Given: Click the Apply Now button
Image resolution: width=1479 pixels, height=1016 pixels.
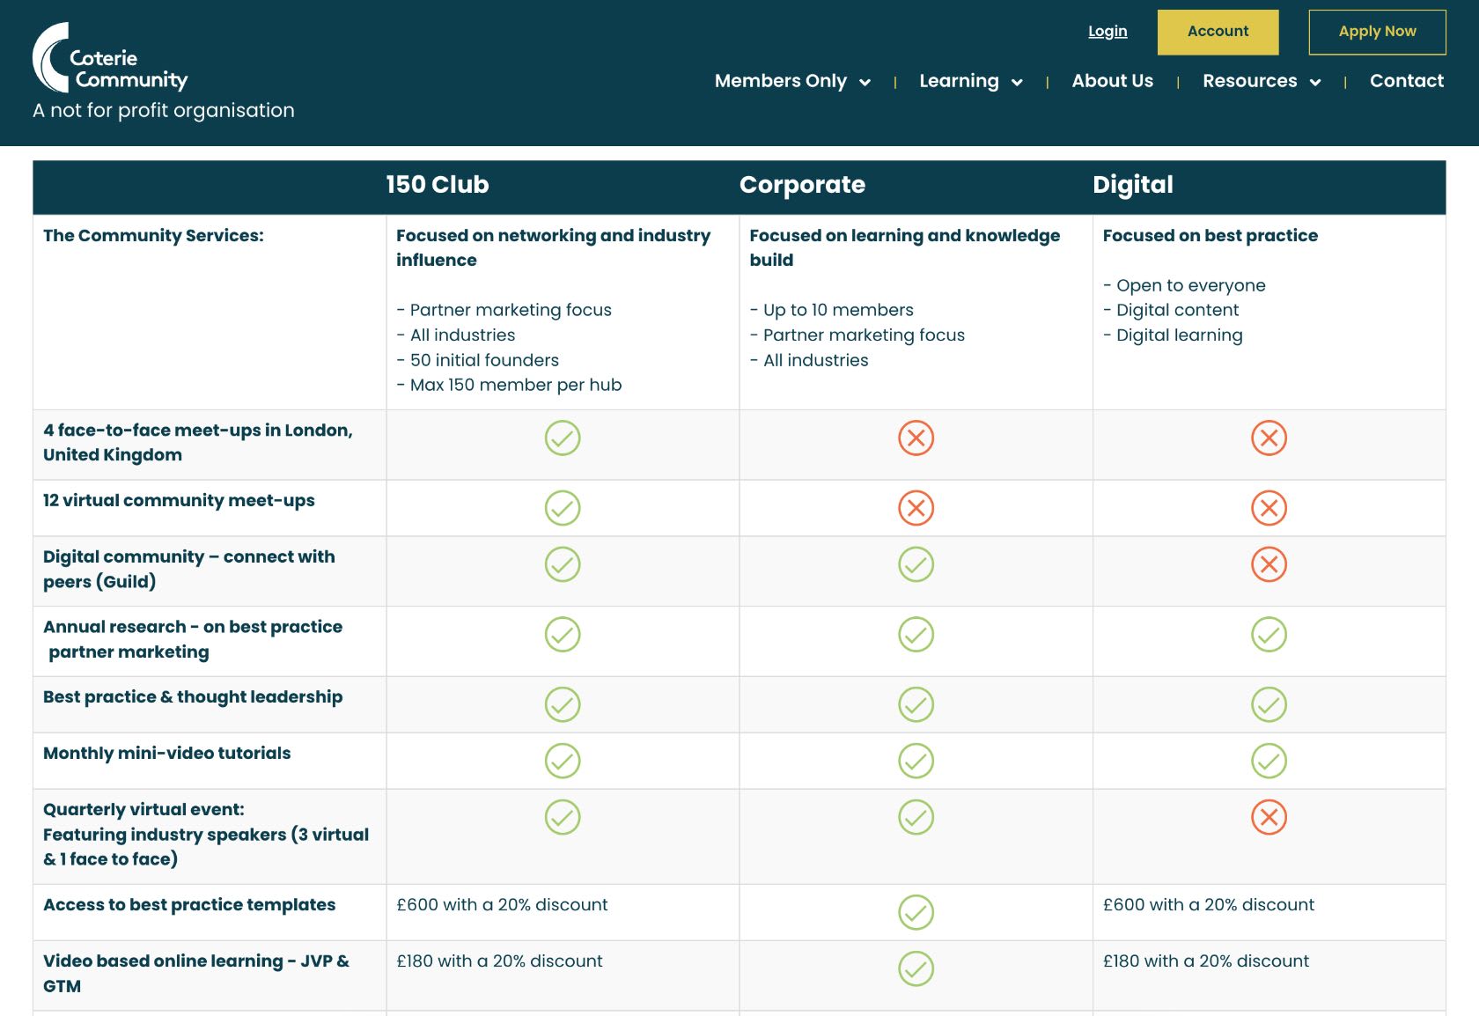Looking at the screenshot, I should 1377,32.
